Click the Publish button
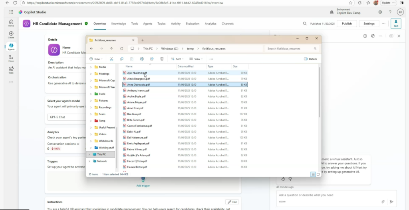Screen dimensions: 409x210 (347, 24)
